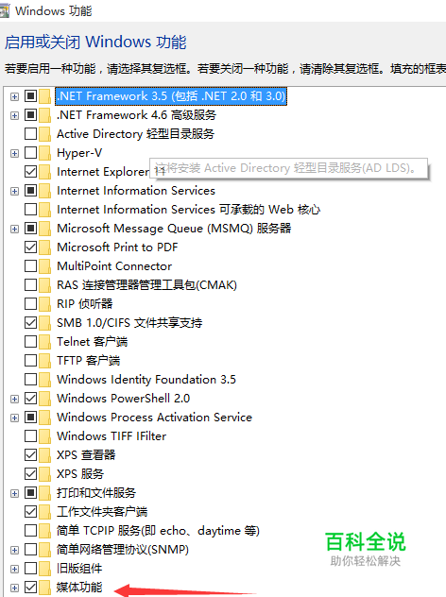This screenshot has width=446, height=597.
Task: Click folder icon next to XPS 查看器
Action: click(44, 454)
